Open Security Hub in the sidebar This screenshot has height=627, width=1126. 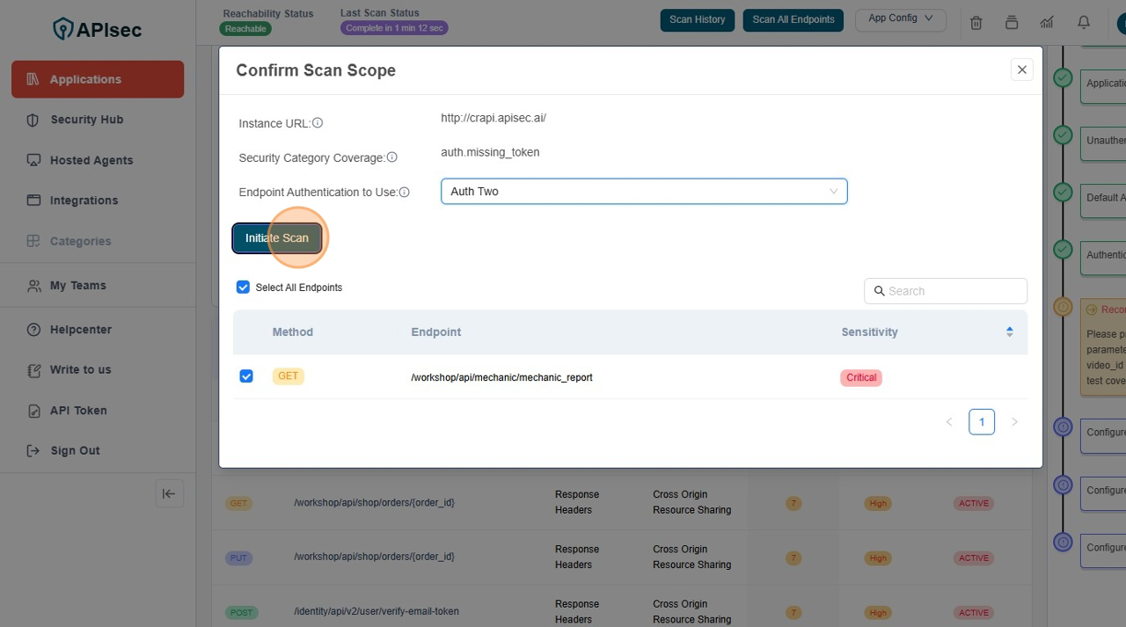pyautogui.click(x=86, y=120)
